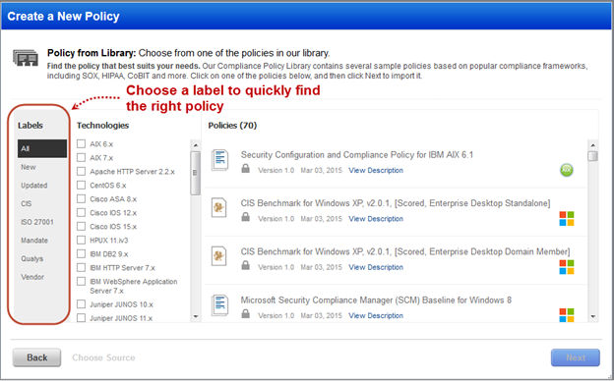Click the Windows logo for SCM Baseline Windows 8 policy
This screenshot has height=381, width=614.
(x=567, y=315)
